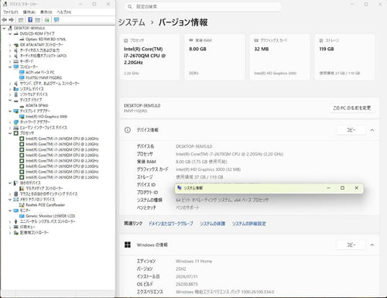
Task: Click the magnifier icon in settings search
Action: click(x=130, y=6)
